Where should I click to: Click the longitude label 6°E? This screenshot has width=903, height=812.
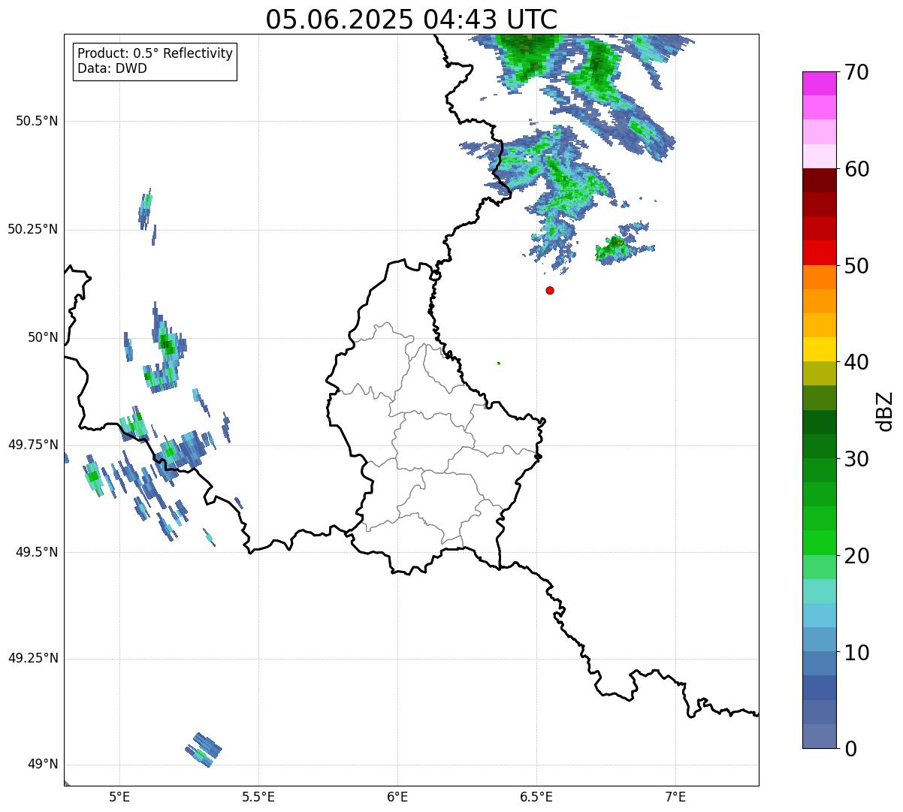coord(397,796)
